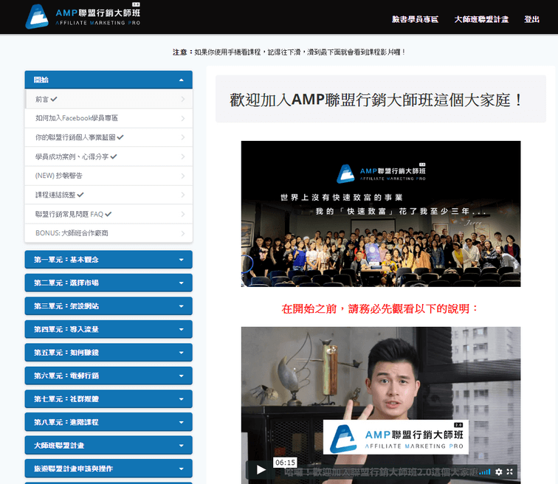This screenshot has height=484, width=558.
Task: Open 你的聯盟行銷個人事業藍圖 lesson
Action: [108, 137]
